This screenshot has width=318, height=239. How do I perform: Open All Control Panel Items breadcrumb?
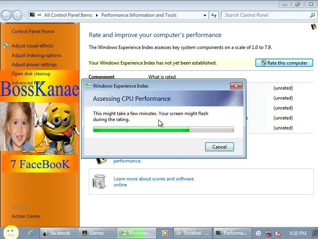click(68, 15)
